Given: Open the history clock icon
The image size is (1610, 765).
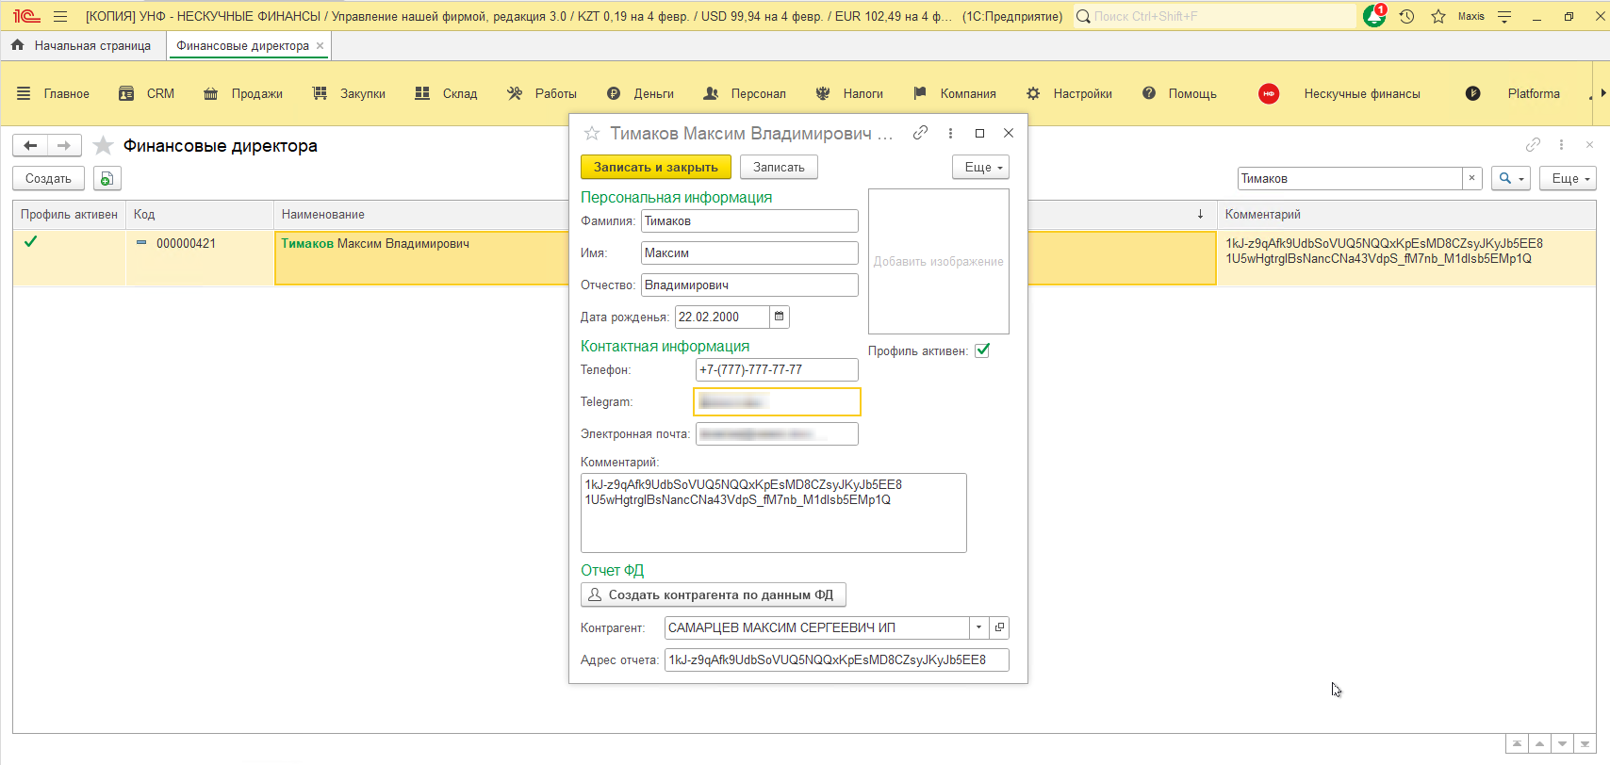Looking at the screenshot, I should pyautogui.click(x=1406, y=16).
